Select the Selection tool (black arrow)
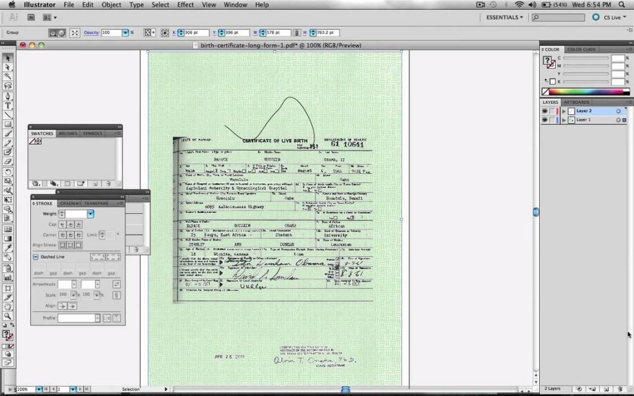 8,58
